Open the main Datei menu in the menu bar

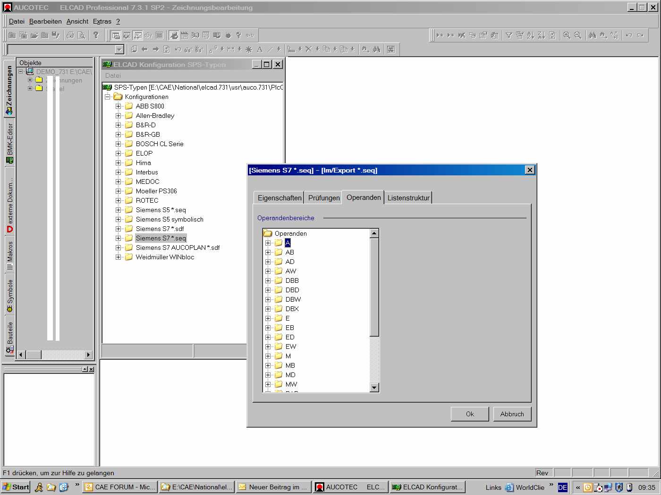17,21
